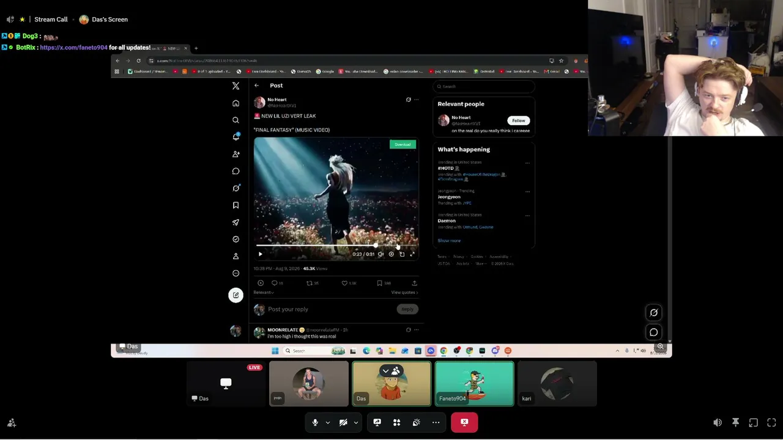
Task: Open Bookmarks in the X sidebar
Action: pyautogui.click(x=236, y=205)
